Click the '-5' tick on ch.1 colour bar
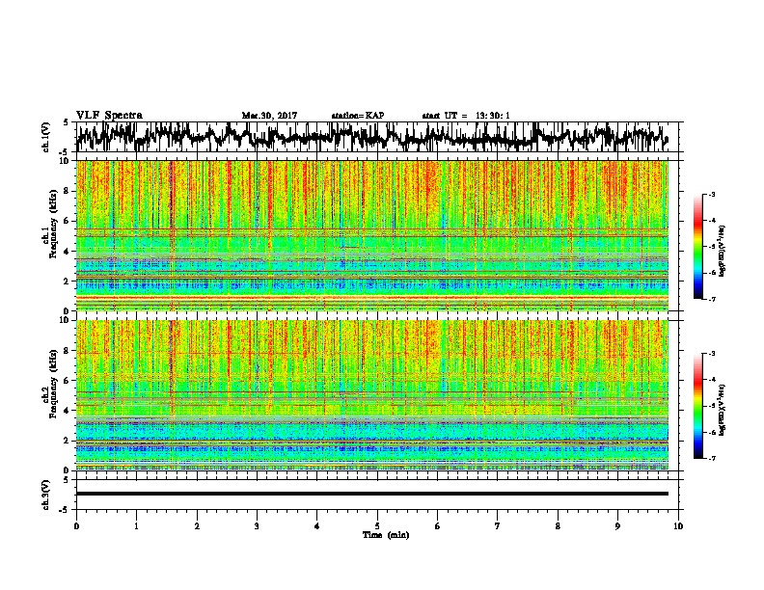 click(711, 247)
